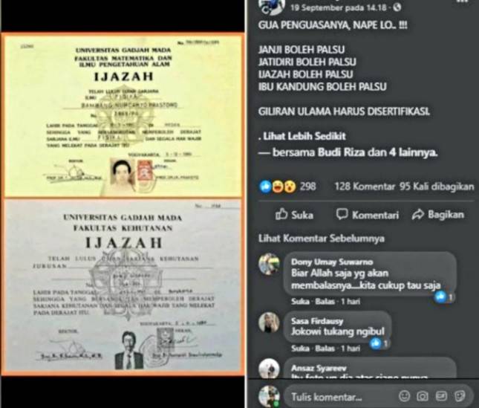Click like reaction count on Sasa's comment

click(x=380, y=343)
